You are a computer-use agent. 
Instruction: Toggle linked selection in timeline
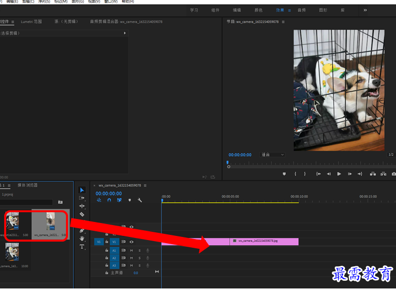[119, 200]
